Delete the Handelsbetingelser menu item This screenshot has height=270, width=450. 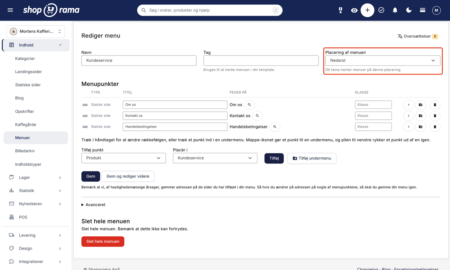[435, 127]
